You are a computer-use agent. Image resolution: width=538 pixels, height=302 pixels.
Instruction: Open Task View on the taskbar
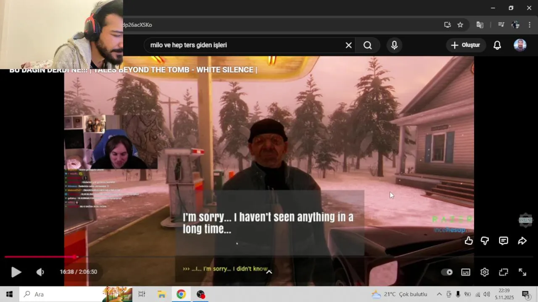click(x=142, y=294)
